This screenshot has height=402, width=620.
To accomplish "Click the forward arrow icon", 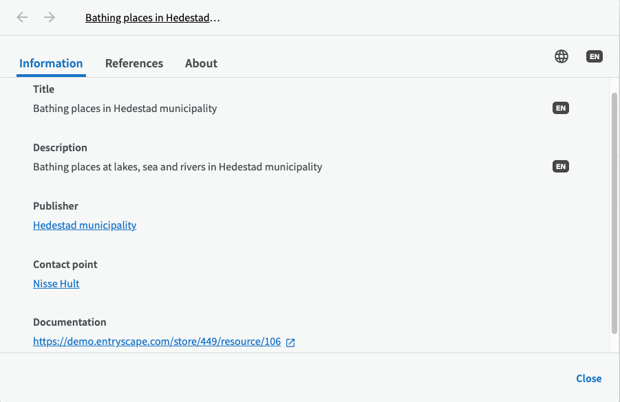I will (x=50, y=18).
